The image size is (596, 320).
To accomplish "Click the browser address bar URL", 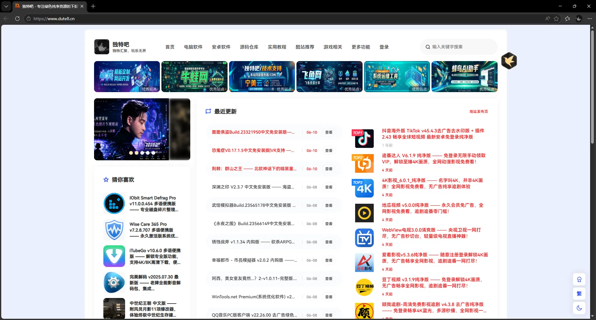I will pyautogui.click(x=54, y=19).
